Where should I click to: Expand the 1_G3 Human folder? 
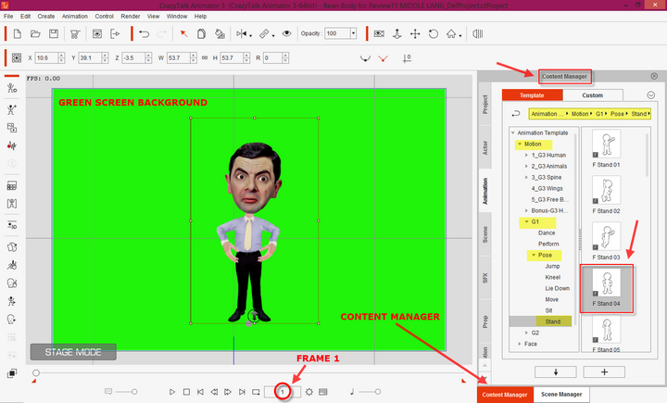click(526, 156)
